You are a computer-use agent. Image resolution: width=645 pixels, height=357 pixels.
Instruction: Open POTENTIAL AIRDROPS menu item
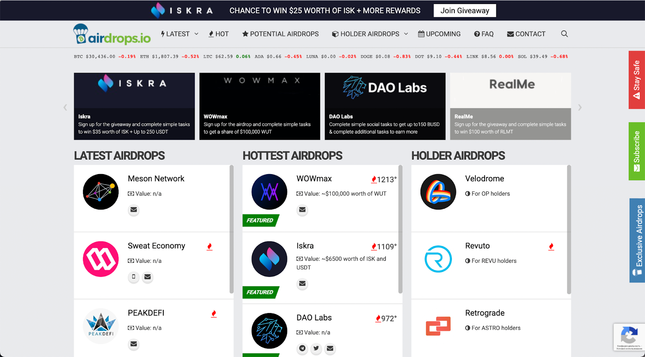pyautogui.click(x=280, y=34)
